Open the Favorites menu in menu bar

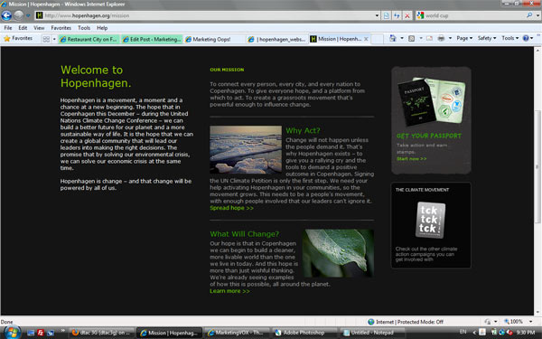(x=61, y=28)
